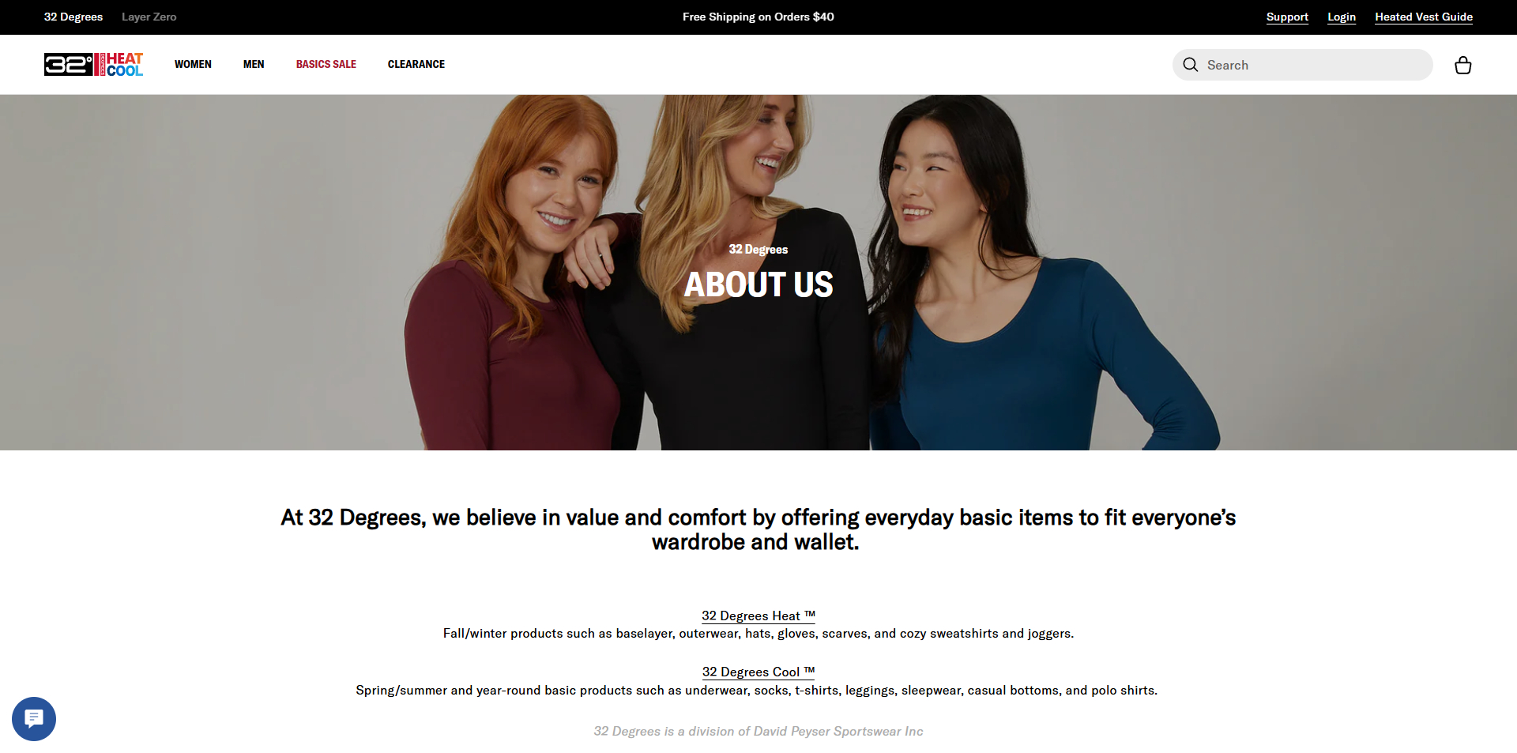Click the Free Shipping on Orders $40 banner
Viewport: 1517px width, 753px height.
(x=758, y=17)
